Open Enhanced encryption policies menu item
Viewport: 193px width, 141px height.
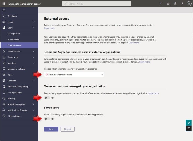coord(19,86)
